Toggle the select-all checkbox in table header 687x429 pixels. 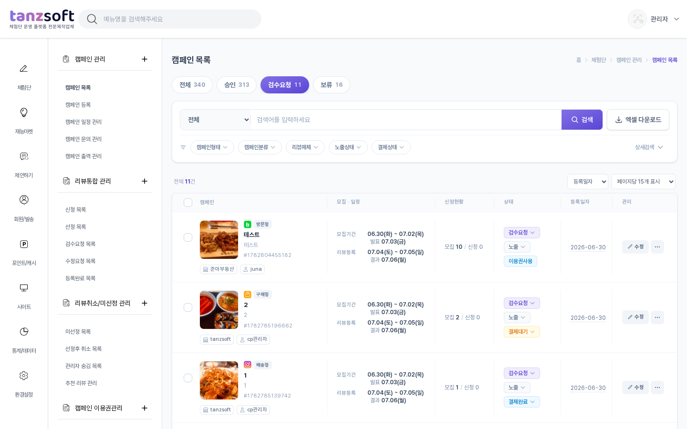(x=188, y=203)
